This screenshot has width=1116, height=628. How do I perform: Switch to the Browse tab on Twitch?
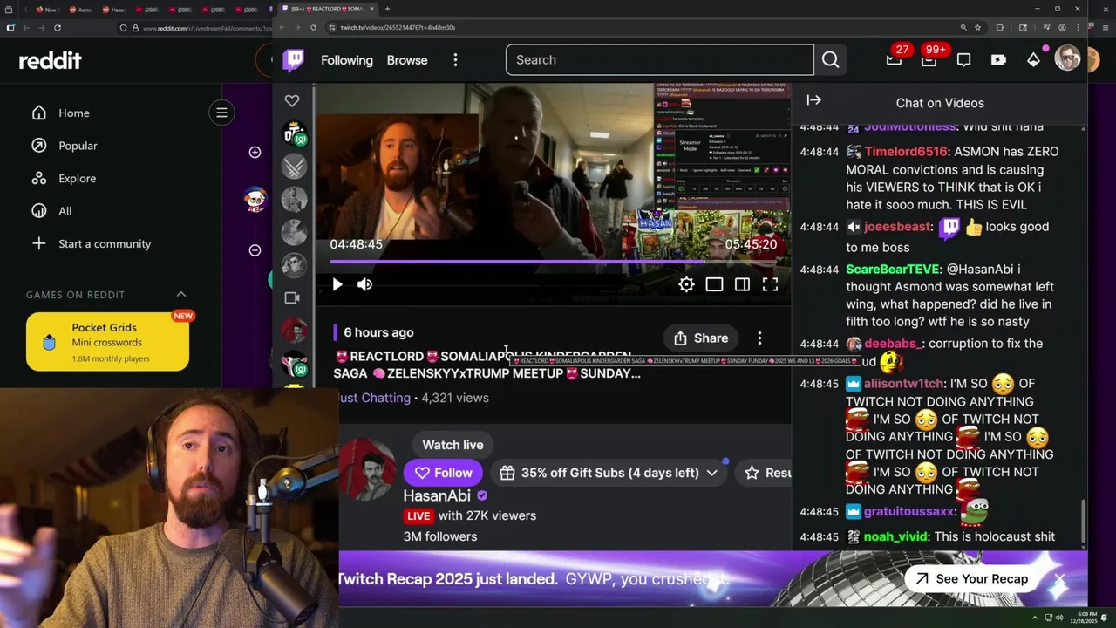click(407, 60)
